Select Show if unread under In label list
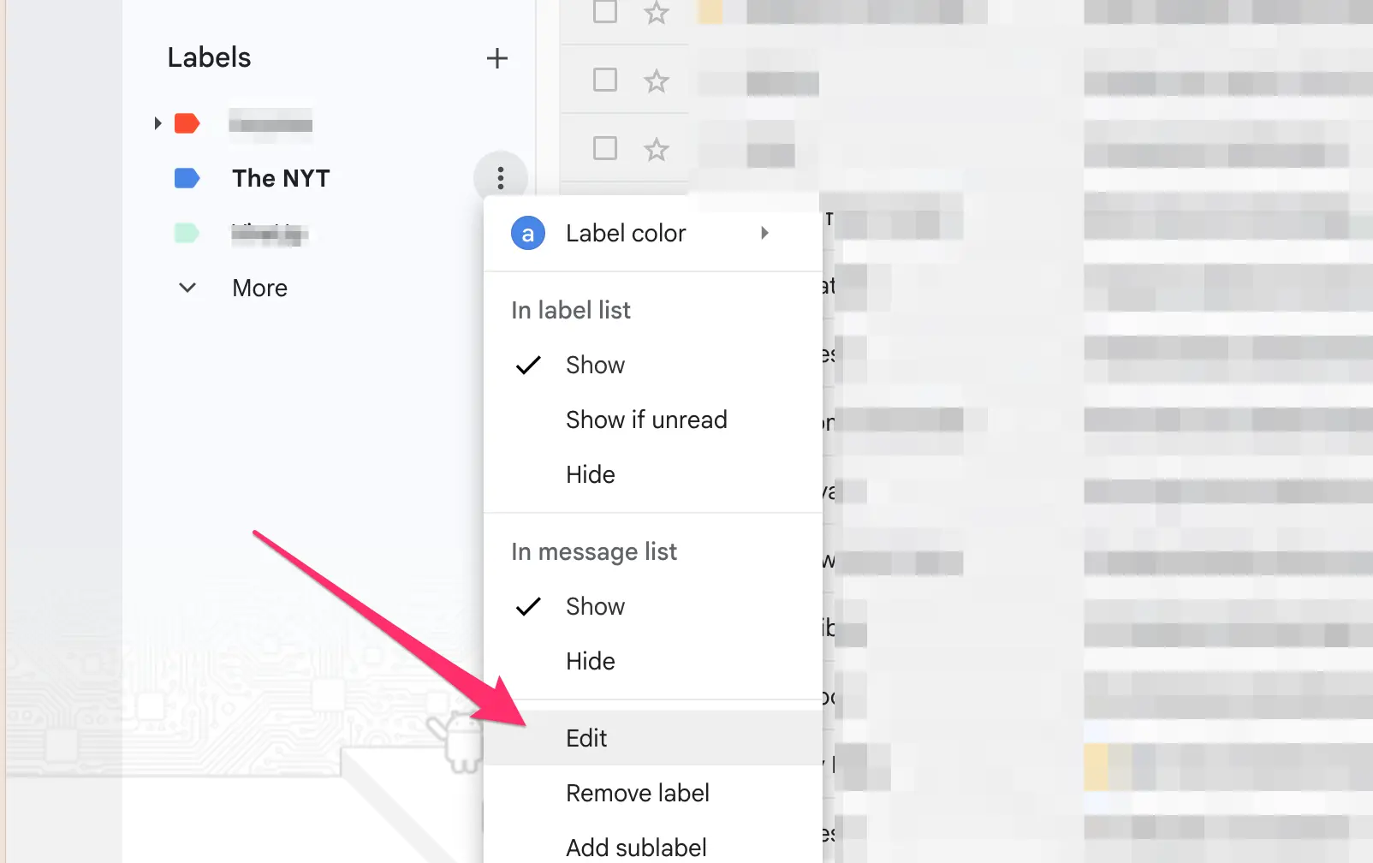Viewport: 1373px width, 863px height. click(646, 420)
